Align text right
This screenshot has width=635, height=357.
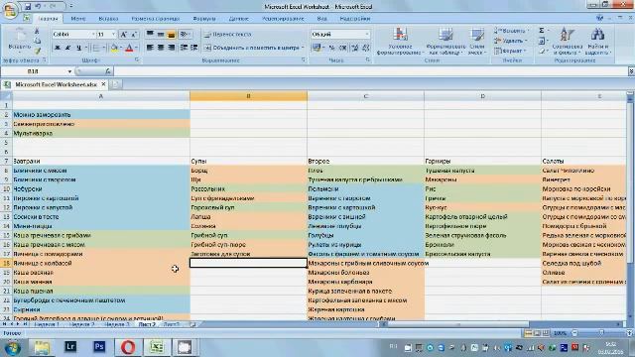172,48
